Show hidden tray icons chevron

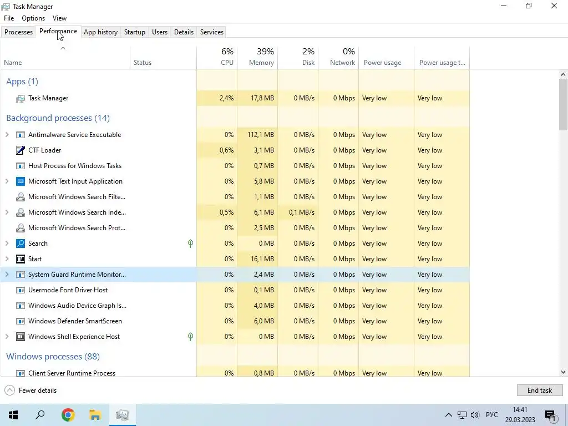tap(448, 415)
